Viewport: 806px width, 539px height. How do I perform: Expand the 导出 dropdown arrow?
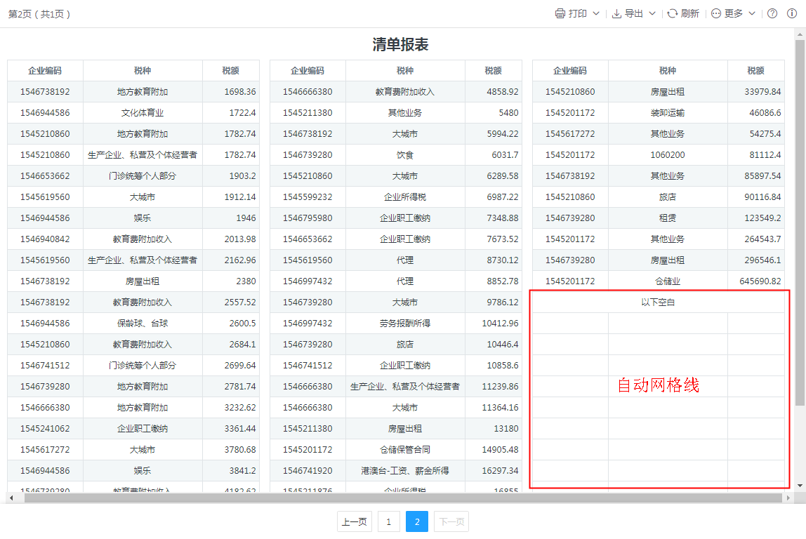coord(652,13)
